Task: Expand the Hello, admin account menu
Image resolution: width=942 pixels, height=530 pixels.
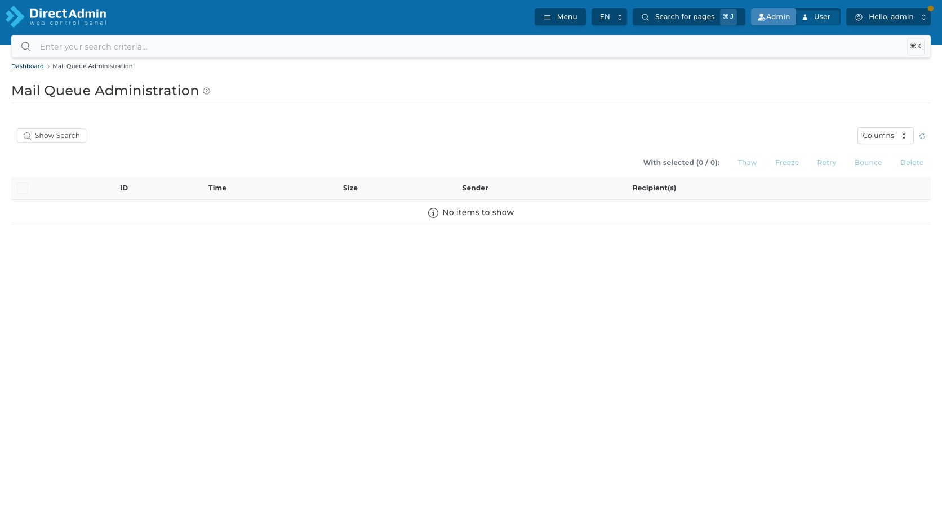Action: pos(888,17)
